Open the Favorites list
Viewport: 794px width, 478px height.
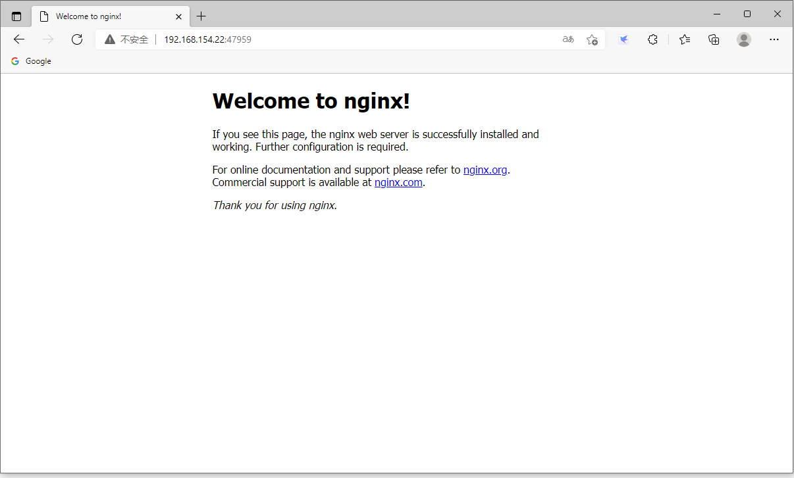point(685,39)
